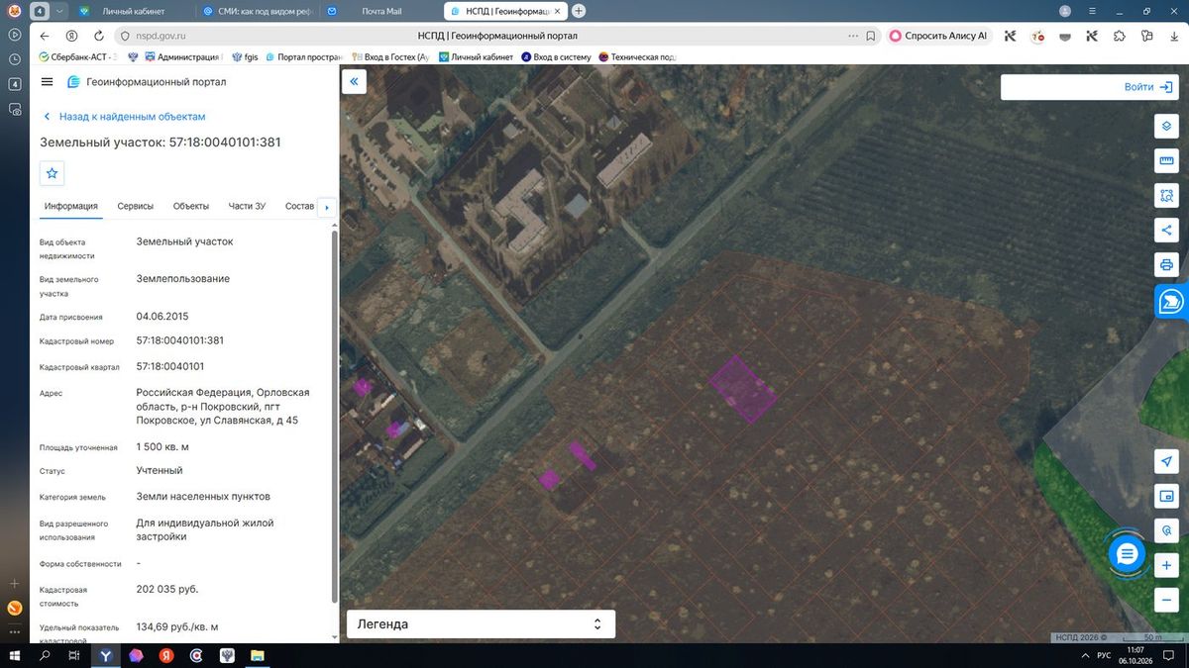This screenshot has width=1189, height=668.
Task: Activate the ruler measurement tool
Action: [1166, 161]
